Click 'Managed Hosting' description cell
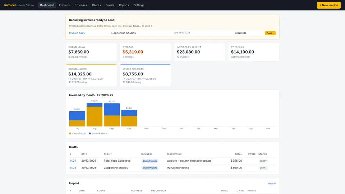 (x=178, y=168)
